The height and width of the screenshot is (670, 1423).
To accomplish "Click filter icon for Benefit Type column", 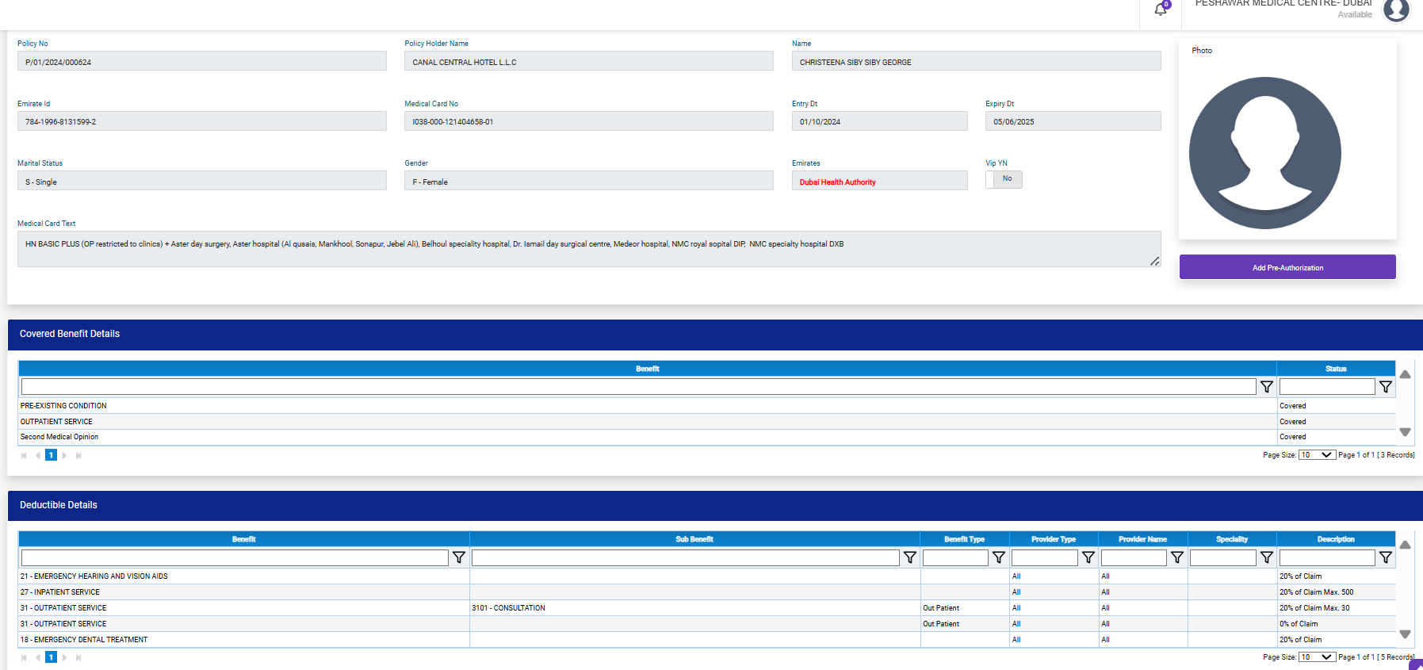I will (999, 557).
